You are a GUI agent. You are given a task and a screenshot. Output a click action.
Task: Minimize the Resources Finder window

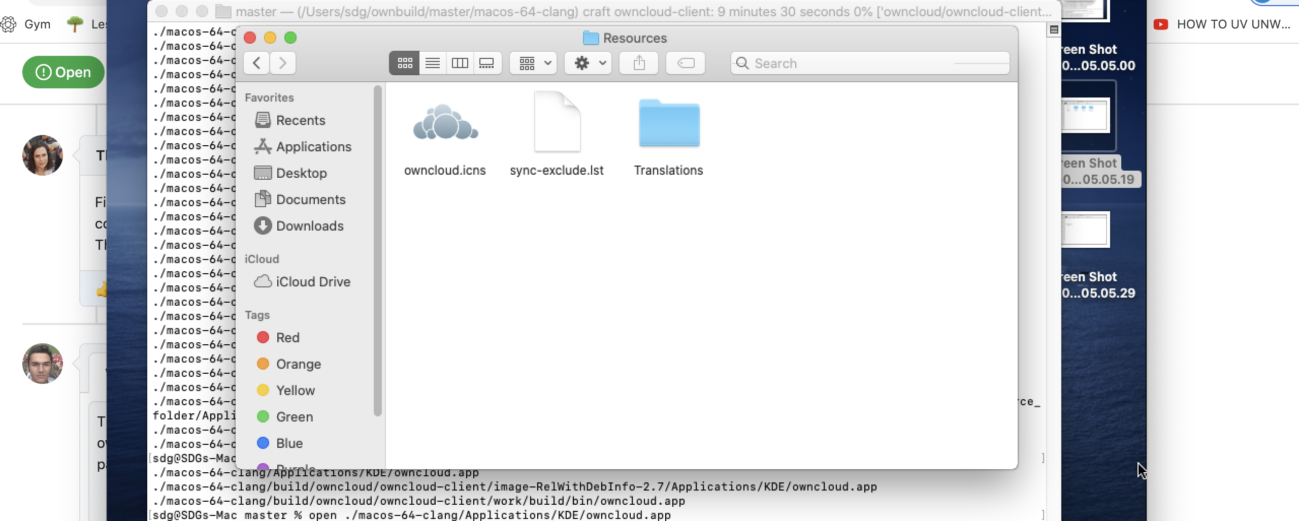[x=270, y=38]
